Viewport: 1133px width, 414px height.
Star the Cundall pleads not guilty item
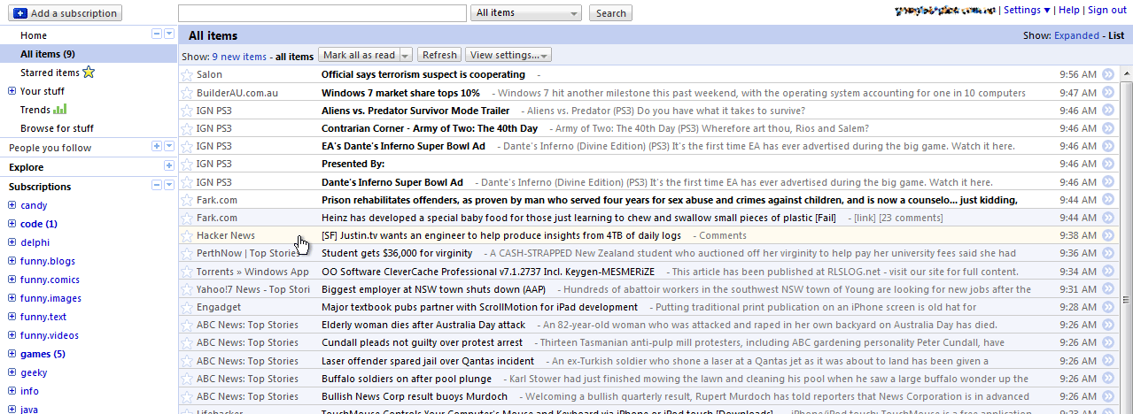[x=187, y=342]
